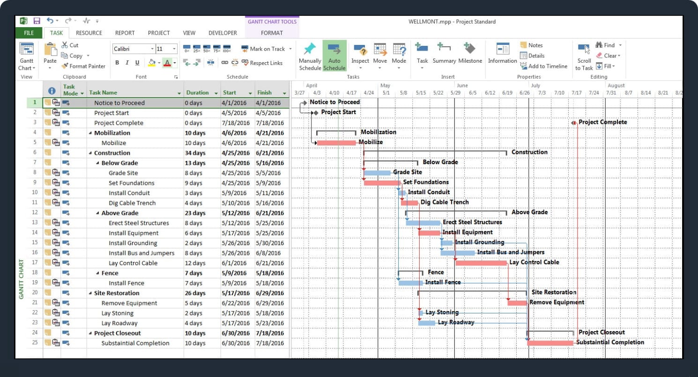Open the font name dropdown
This screenshot has width=698, height=377.
point(152,49)
